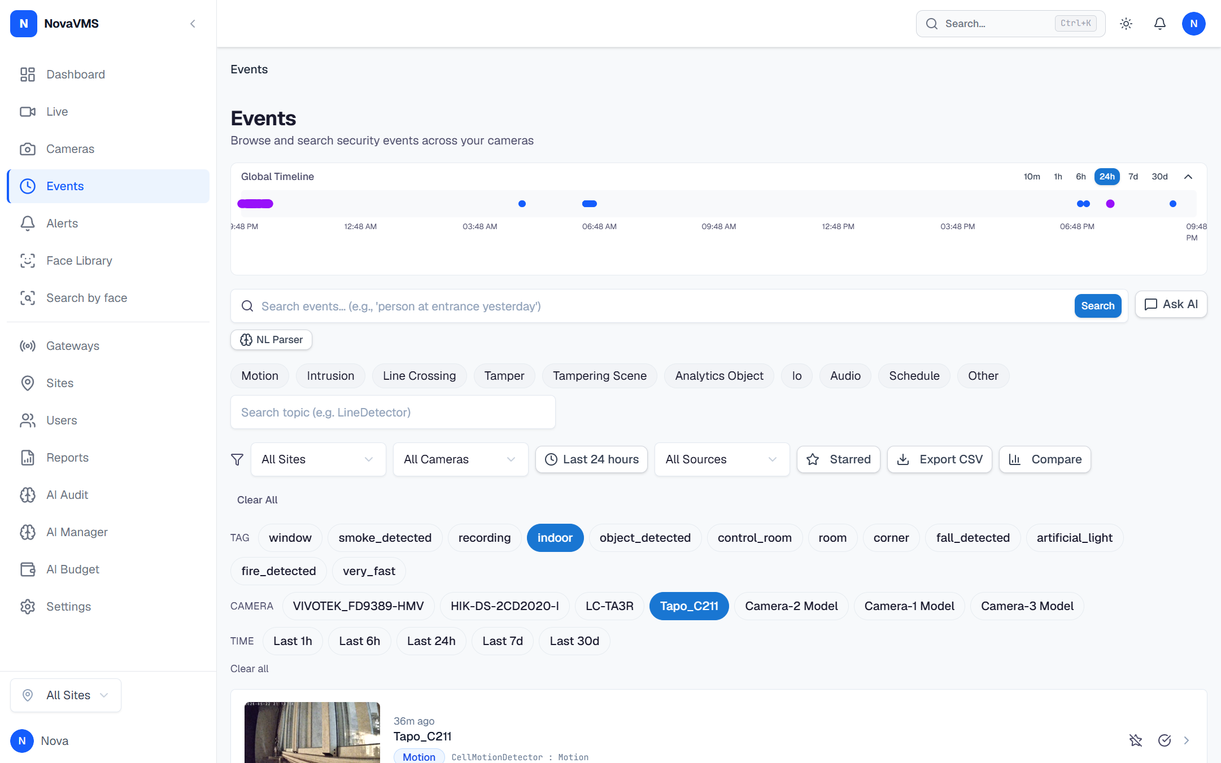Select the purple event bar on timeline
The width and height of the screenshot is (1221, 763).
(x=255, y=204)
